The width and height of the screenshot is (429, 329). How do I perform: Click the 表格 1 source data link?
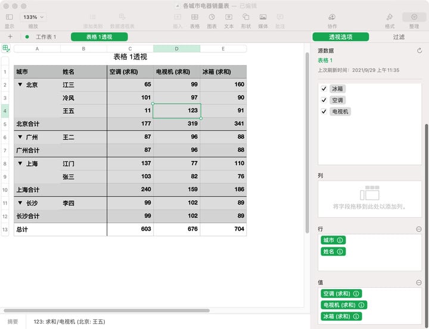325,60
